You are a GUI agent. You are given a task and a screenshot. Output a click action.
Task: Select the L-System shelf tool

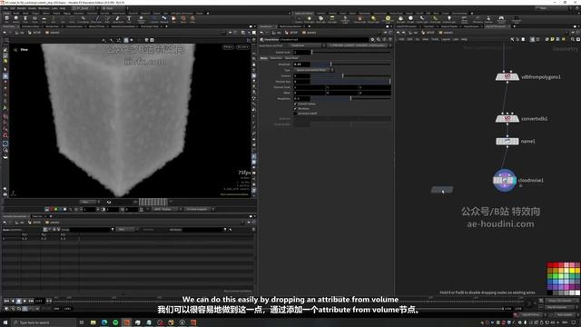pos(153,19)
